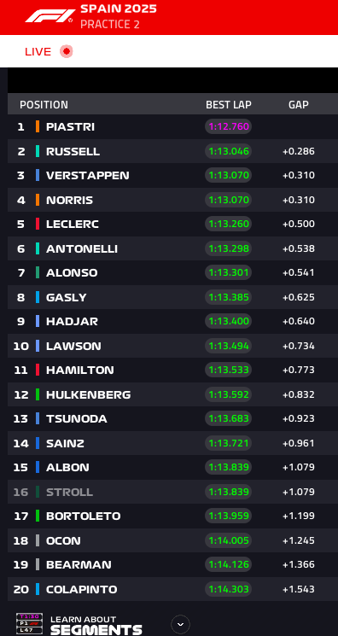Click Colapinto's gap value +1.543

(x=299, y=589)
